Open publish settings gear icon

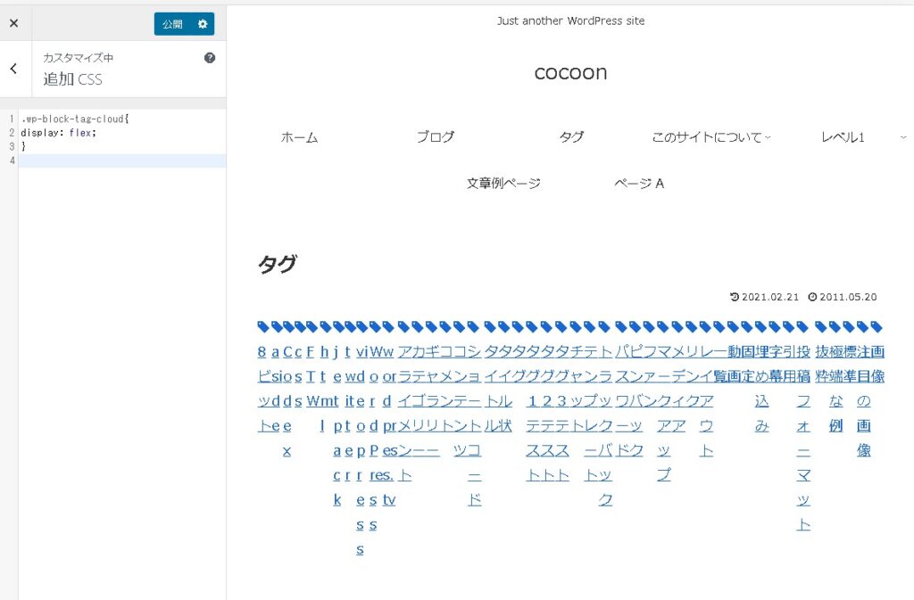click(x=203, y=24)
